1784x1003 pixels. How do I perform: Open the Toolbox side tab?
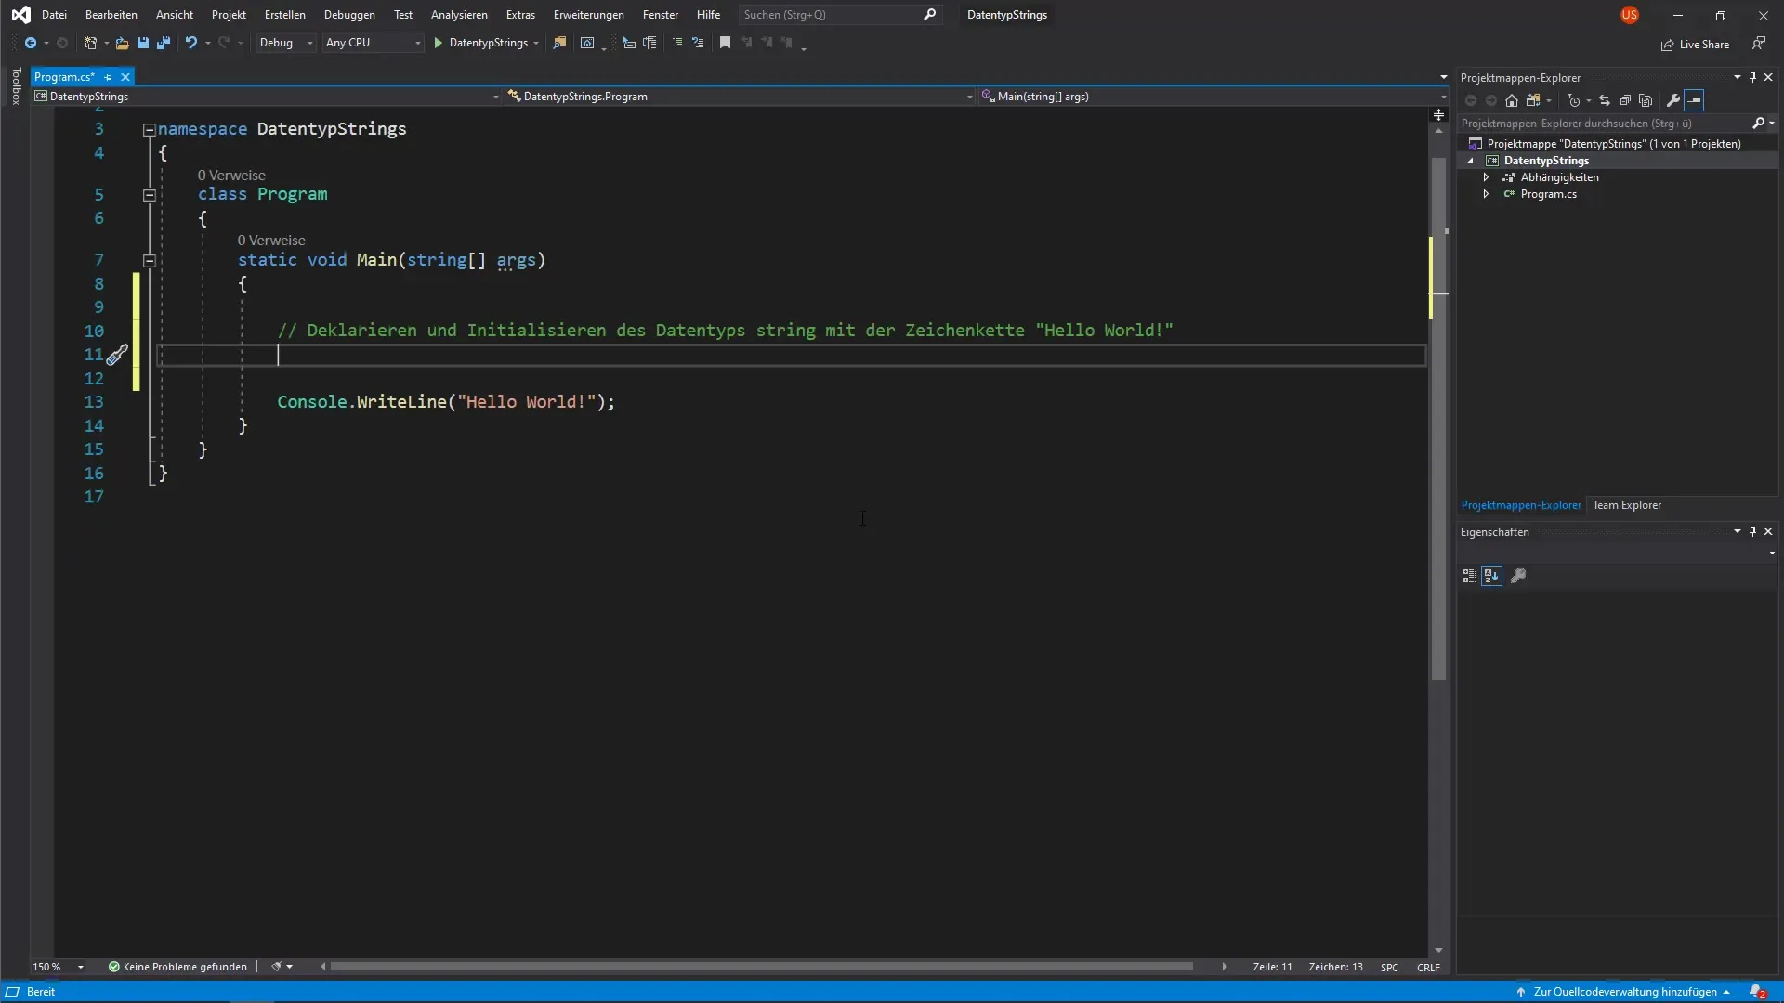(x=16, y=86)
